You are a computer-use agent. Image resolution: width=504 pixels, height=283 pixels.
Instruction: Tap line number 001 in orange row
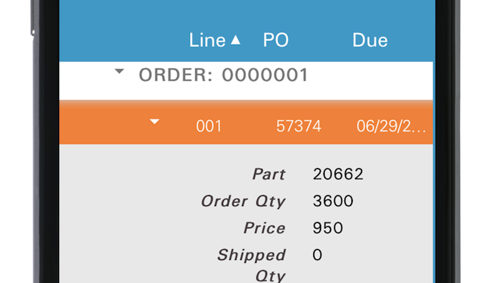click(209, 126)
